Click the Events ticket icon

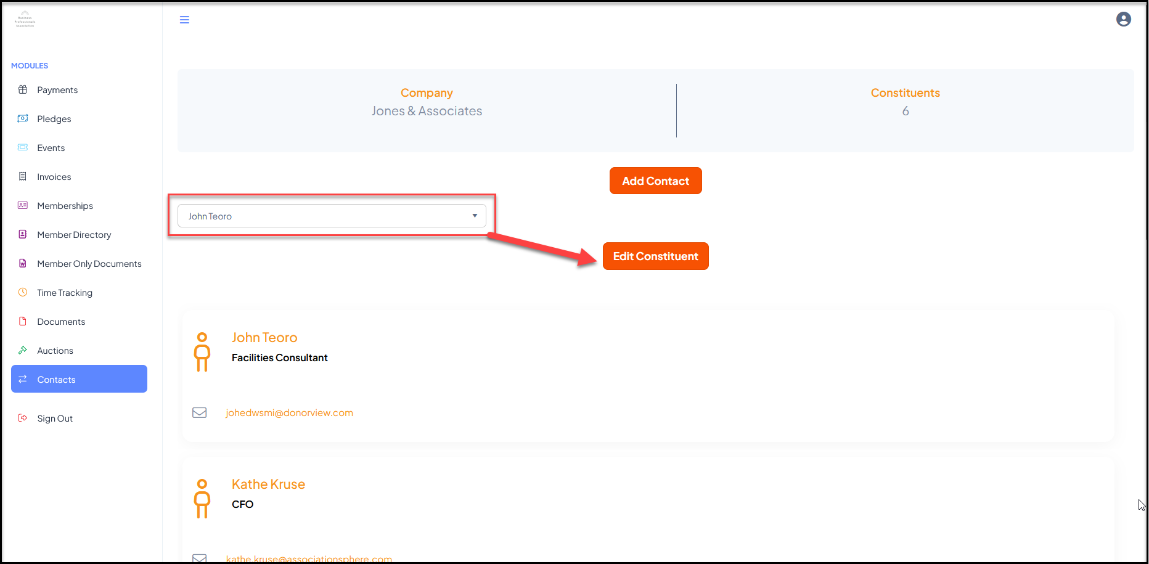(23, 147)
